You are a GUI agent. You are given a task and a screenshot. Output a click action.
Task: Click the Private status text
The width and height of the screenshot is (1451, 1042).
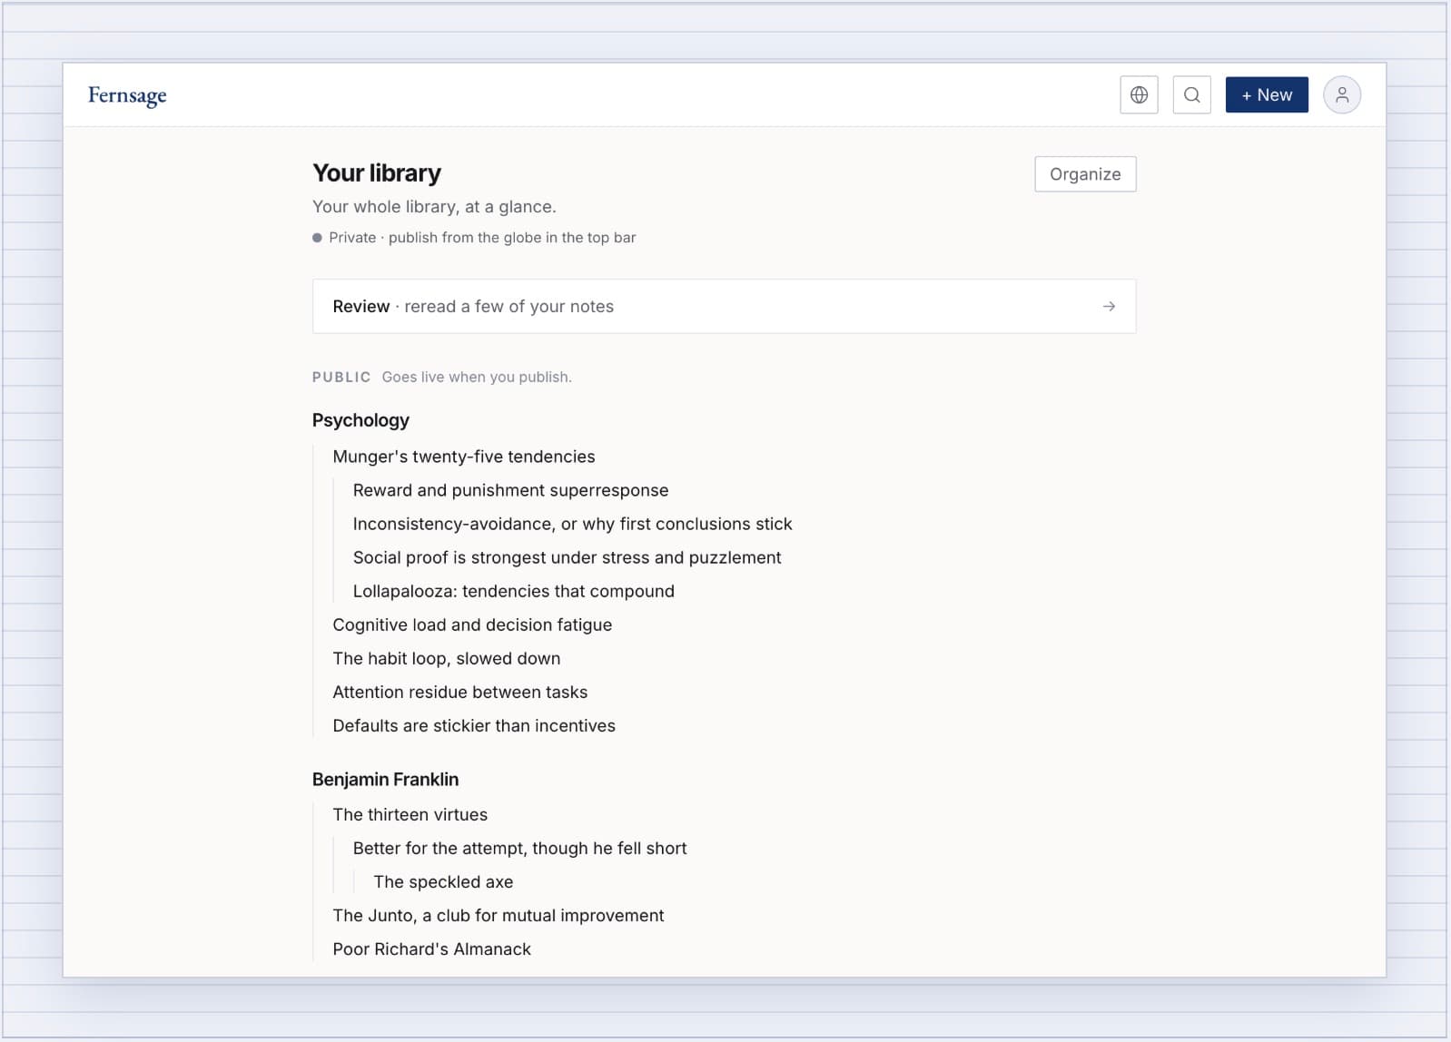pyautogui.click(x=481, y=238)
